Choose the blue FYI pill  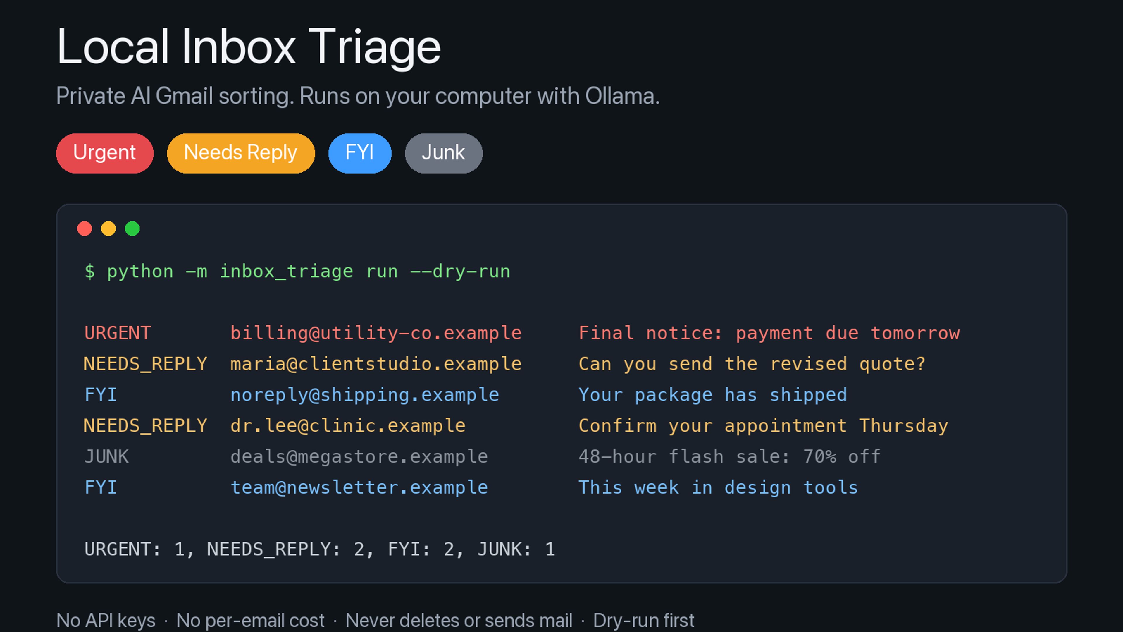[360, 153]
